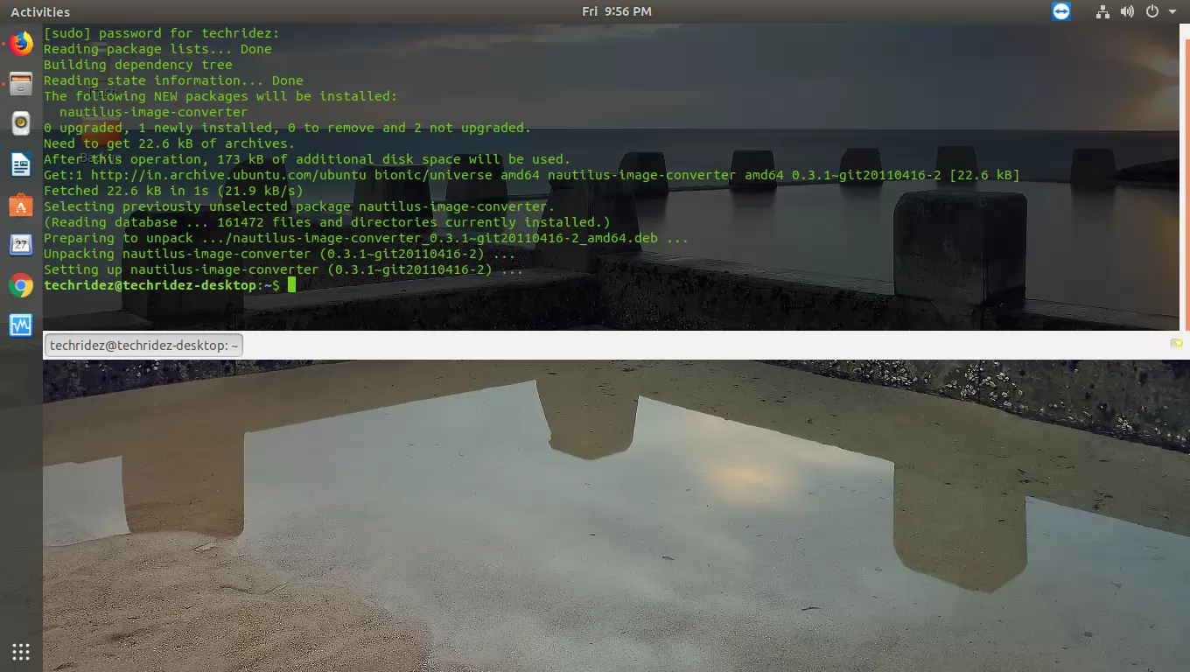The height and width of the screenshot is (672, 1190).
Task: Click the '[sudo] password for techridez:' line
Action: click(162, 33)
